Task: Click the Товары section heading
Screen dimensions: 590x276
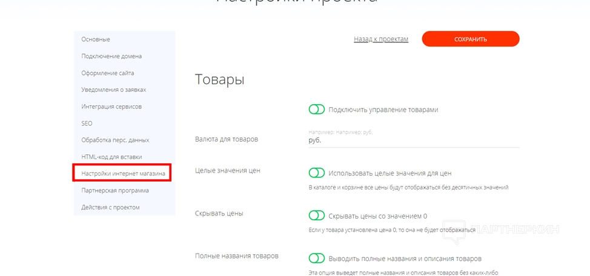Action: point(219,79)
